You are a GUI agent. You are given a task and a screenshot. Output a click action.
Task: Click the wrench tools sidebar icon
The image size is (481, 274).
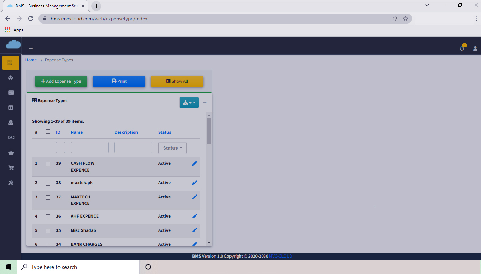(x=11, y=183)
